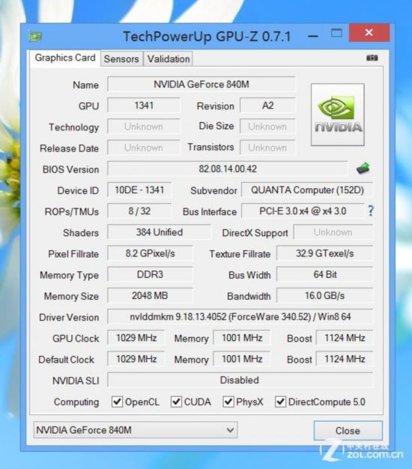
Task: Click Bus Interface field PCI-E 3.0 x4
Action: [x=303, y=211]
